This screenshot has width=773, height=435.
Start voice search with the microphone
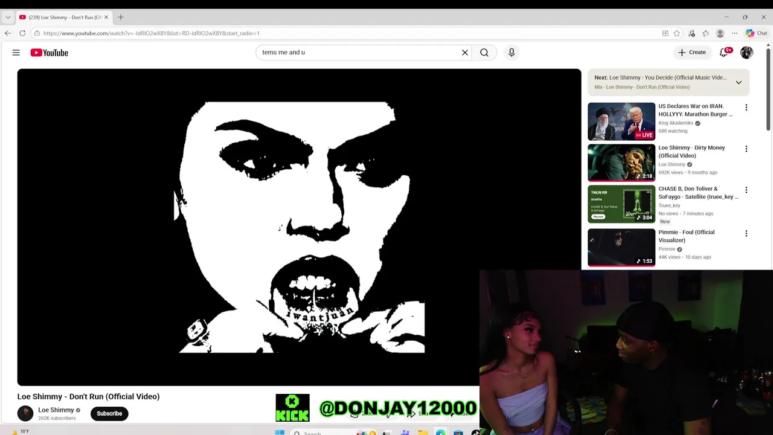[512, 53]
